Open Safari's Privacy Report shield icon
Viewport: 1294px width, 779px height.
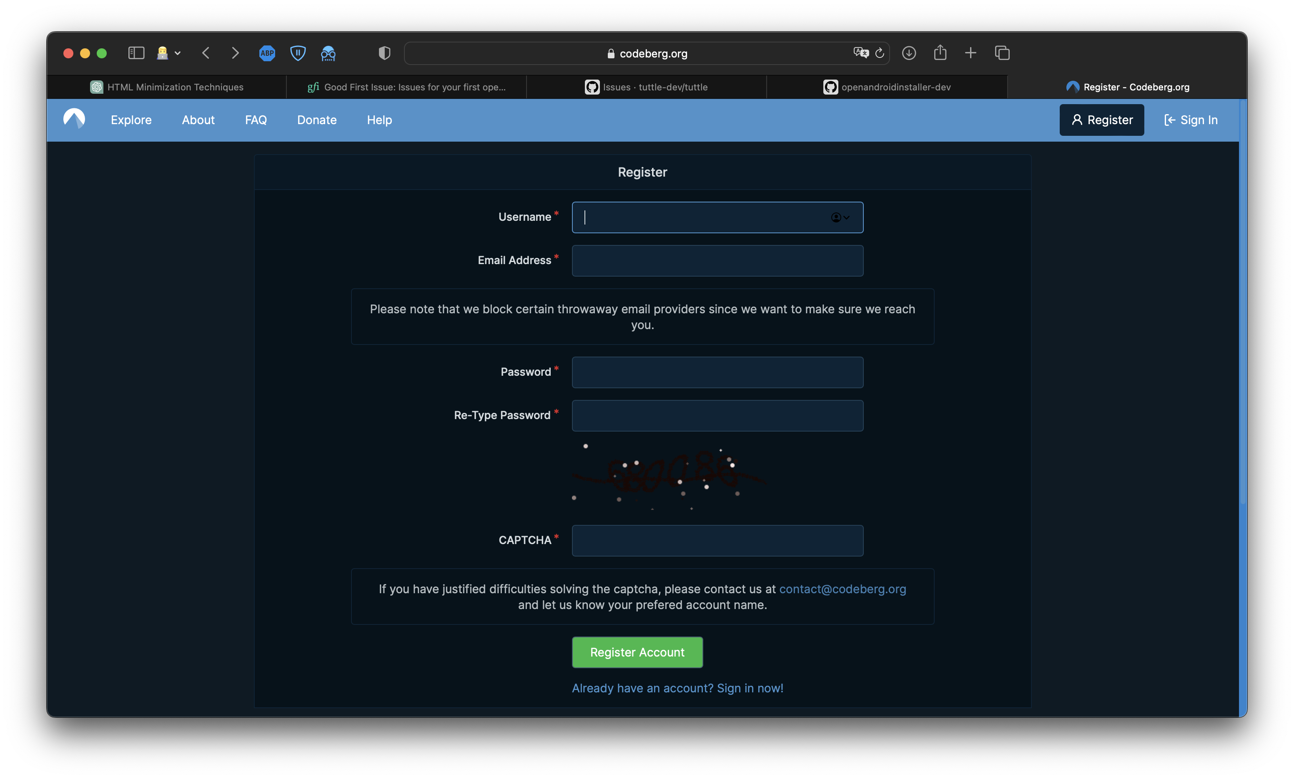coord(384,53)
